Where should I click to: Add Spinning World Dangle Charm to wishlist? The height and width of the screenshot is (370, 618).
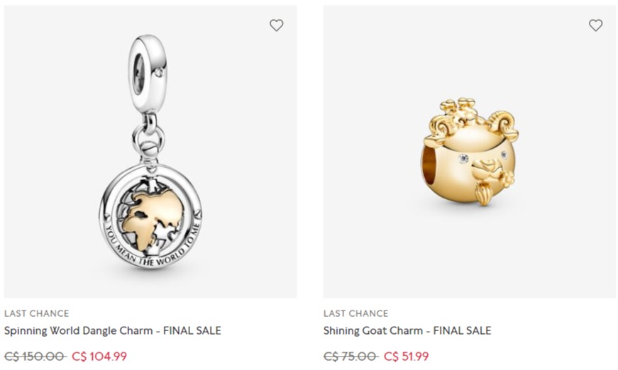point(276,26)
